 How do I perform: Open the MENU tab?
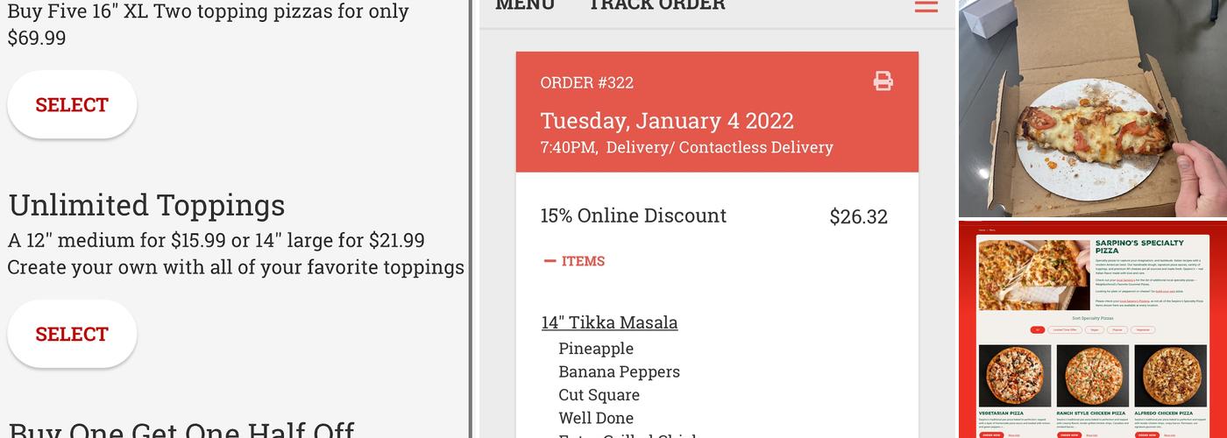point(524,5)
